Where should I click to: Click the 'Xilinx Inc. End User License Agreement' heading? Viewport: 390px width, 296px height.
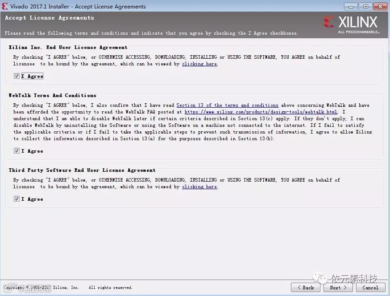(x=68, y=47)
